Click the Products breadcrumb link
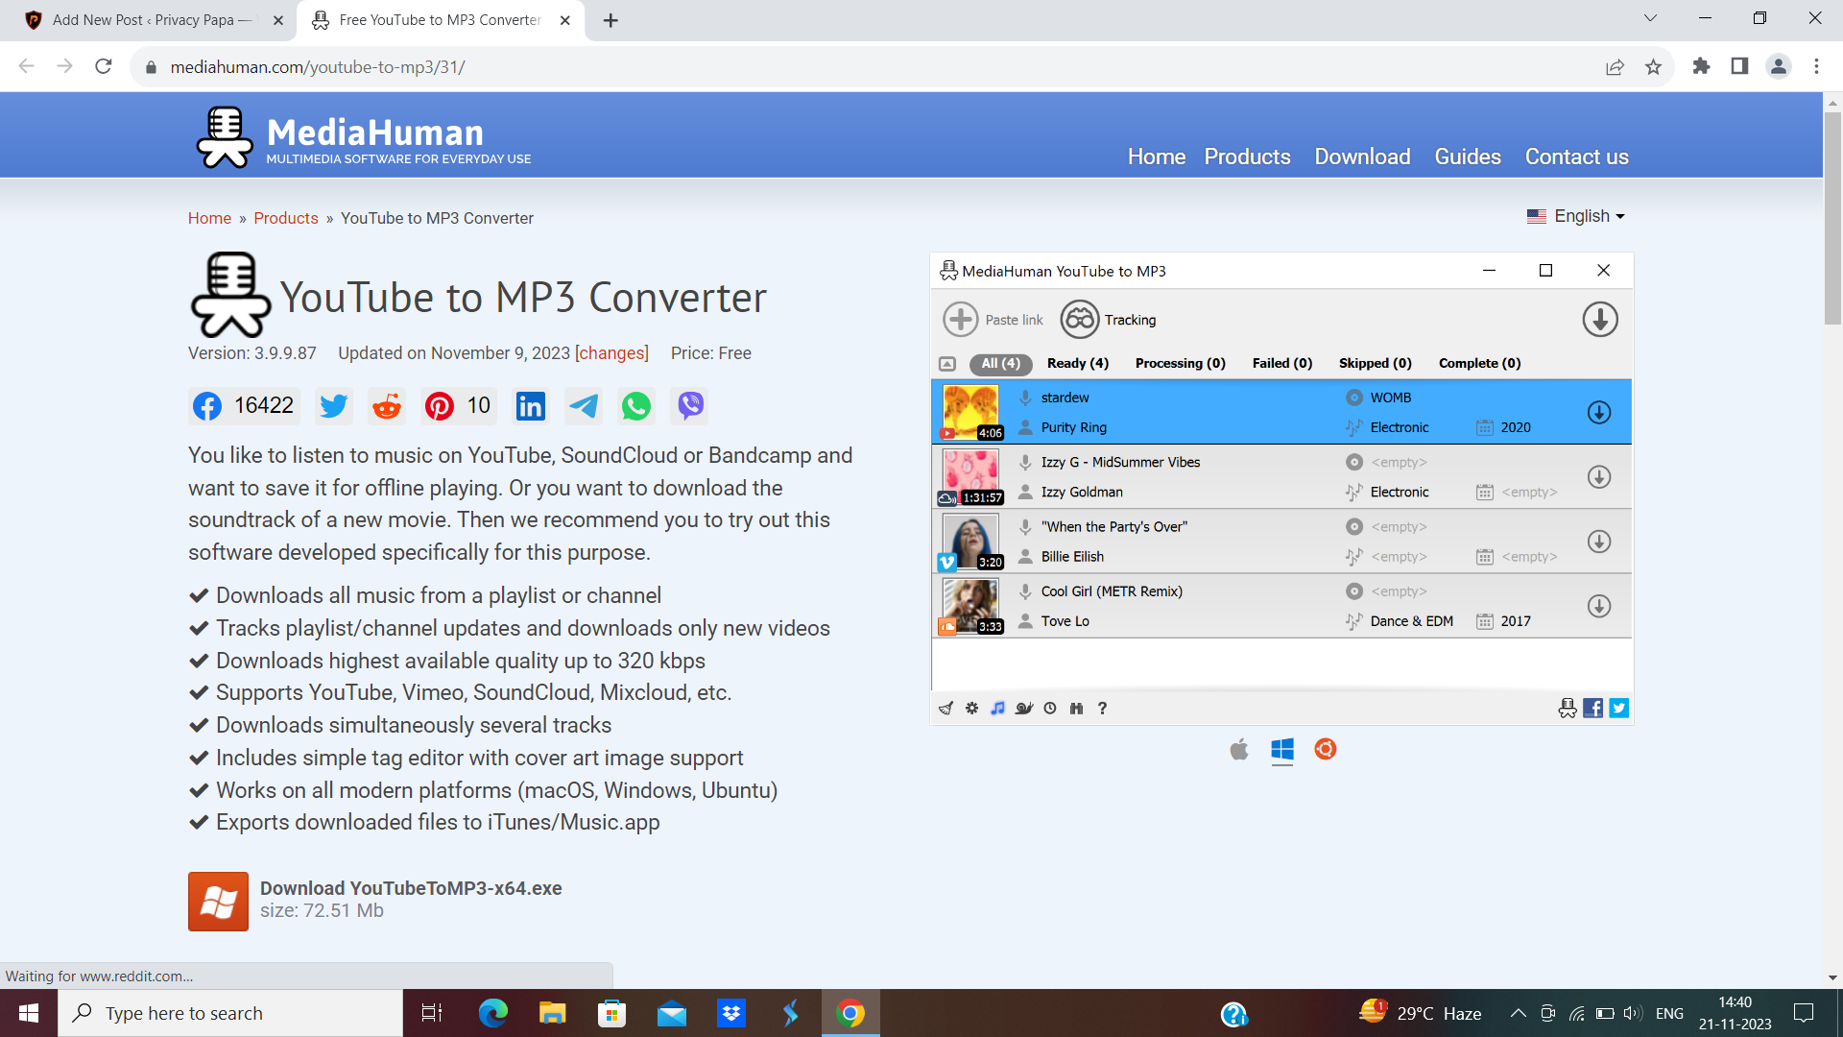 (285, 218)
